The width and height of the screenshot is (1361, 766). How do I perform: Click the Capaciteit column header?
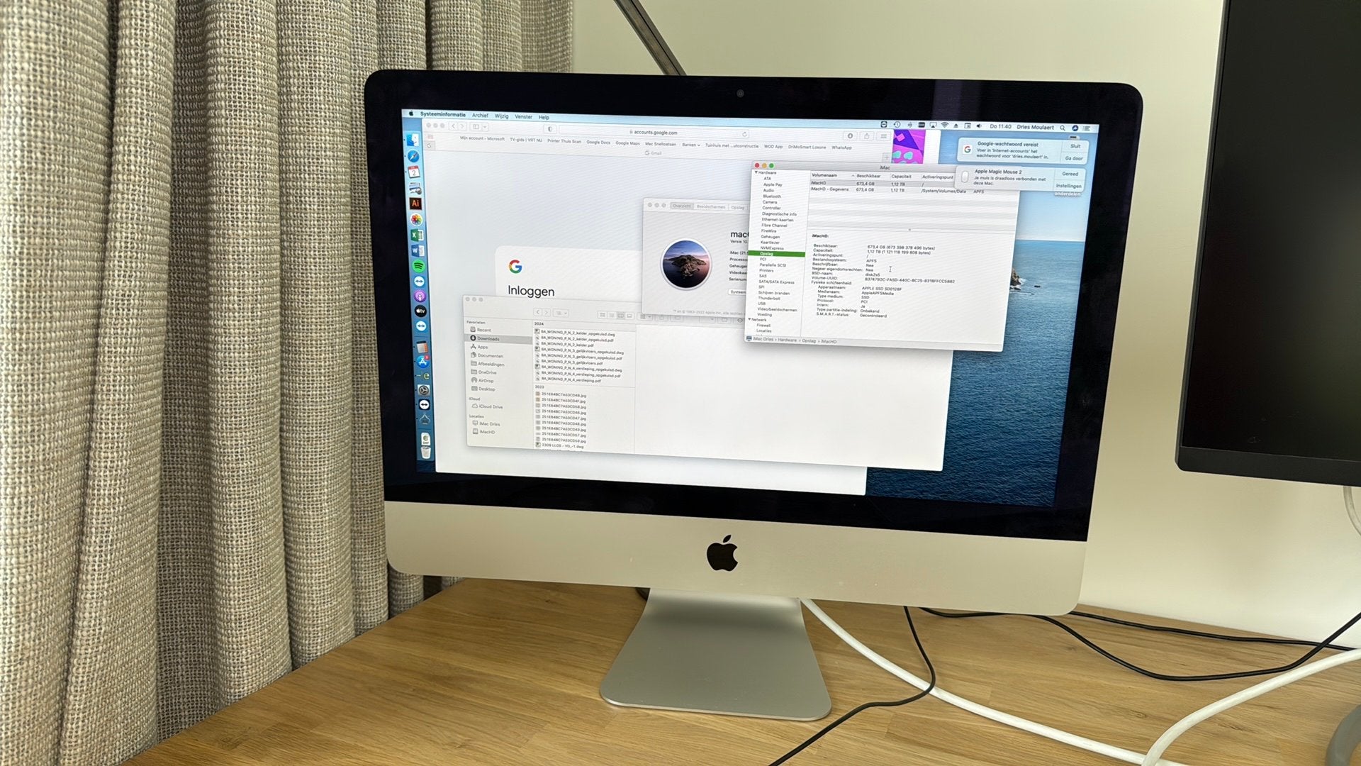coord(902,177)
